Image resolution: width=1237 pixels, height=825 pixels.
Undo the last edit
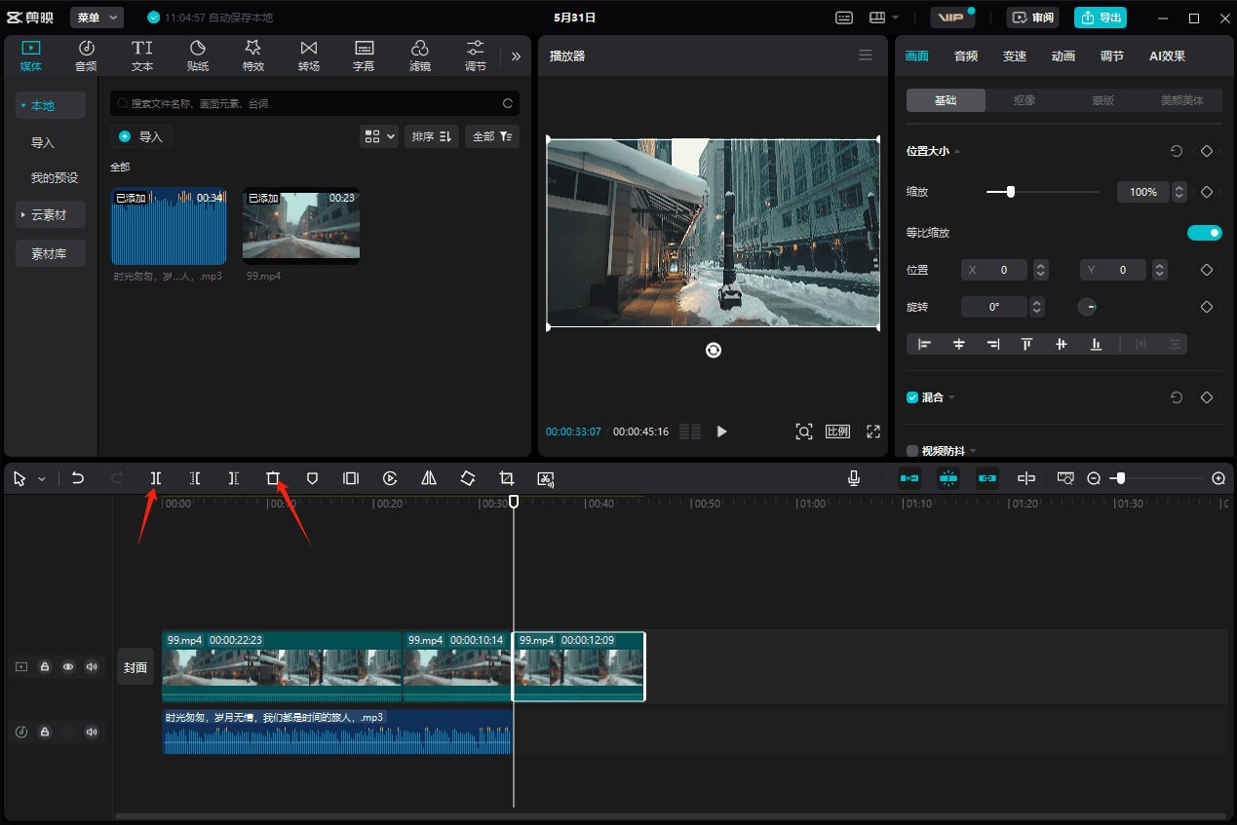click(78, 478)
